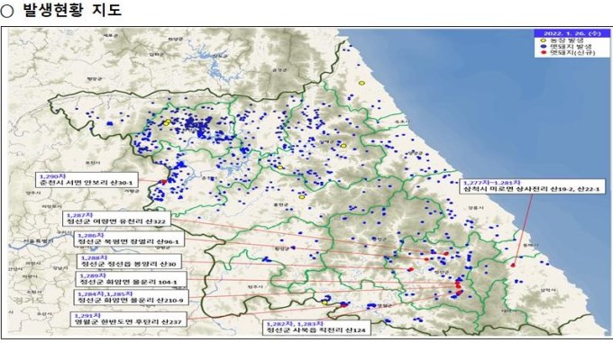
Task: Select the 1,284차,1,285차 화암면 몰운리 산210-9 box
Action: (132, 297)
